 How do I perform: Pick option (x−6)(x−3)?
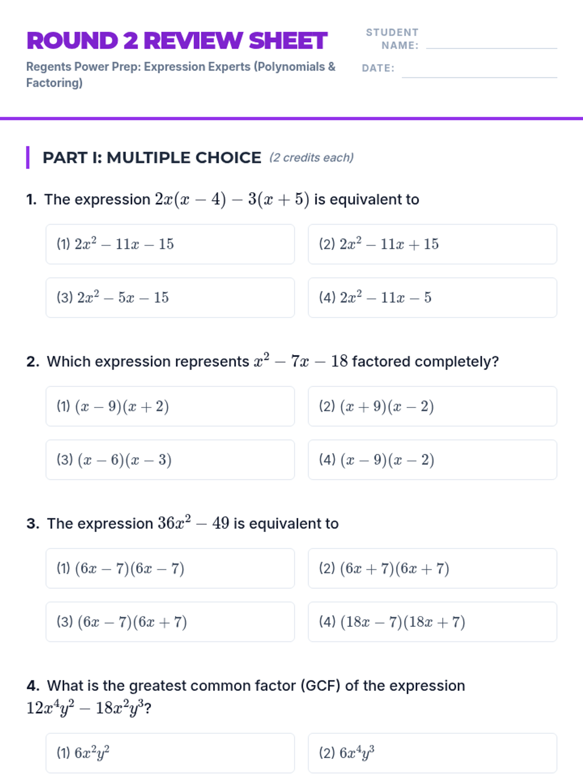click(170, 460)
